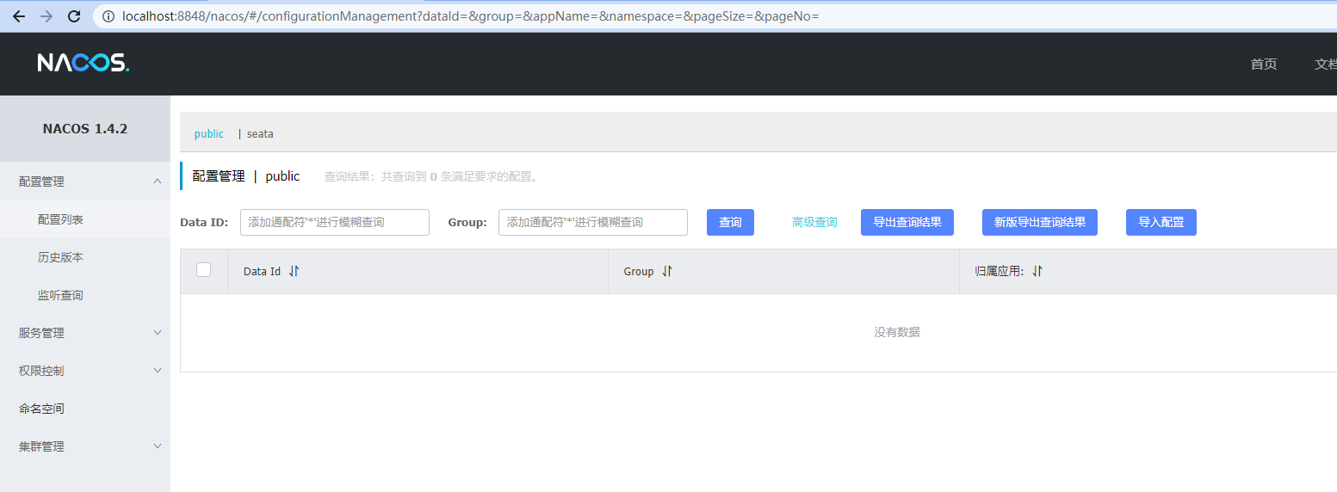Screen dimensions: 1337x492
Task: Open the 高级查询 link
Action: 814,222
